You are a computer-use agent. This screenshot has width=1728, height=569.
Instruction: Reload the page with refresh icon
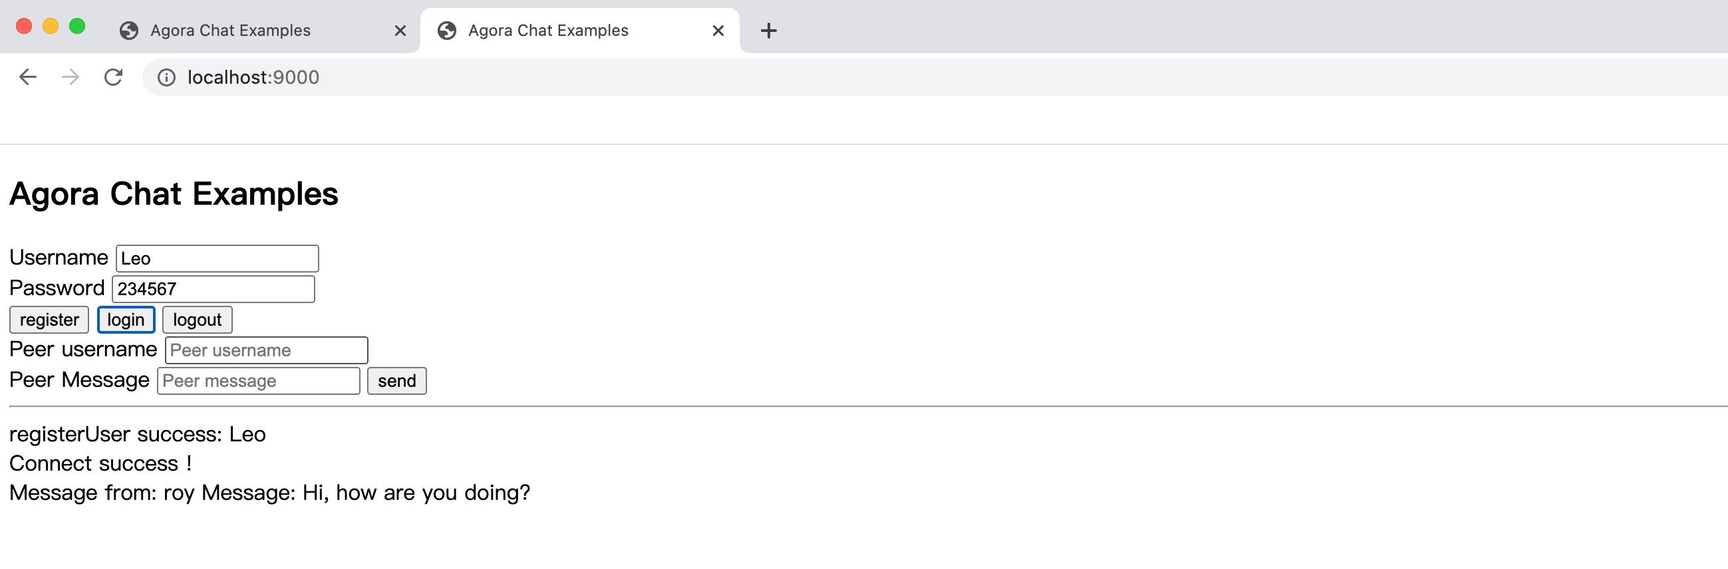(113, 77)
